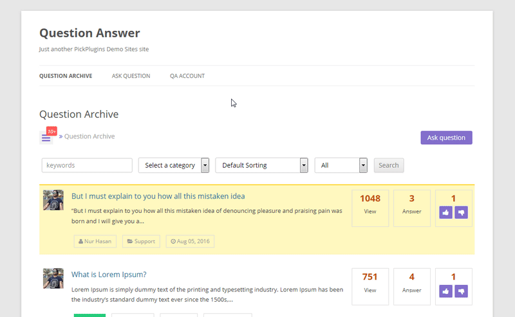The width and height of the screenshot is (515, 317).
Task: Click the Lorem Ipsum question excerpt text
Action: [x=207, y=294]
